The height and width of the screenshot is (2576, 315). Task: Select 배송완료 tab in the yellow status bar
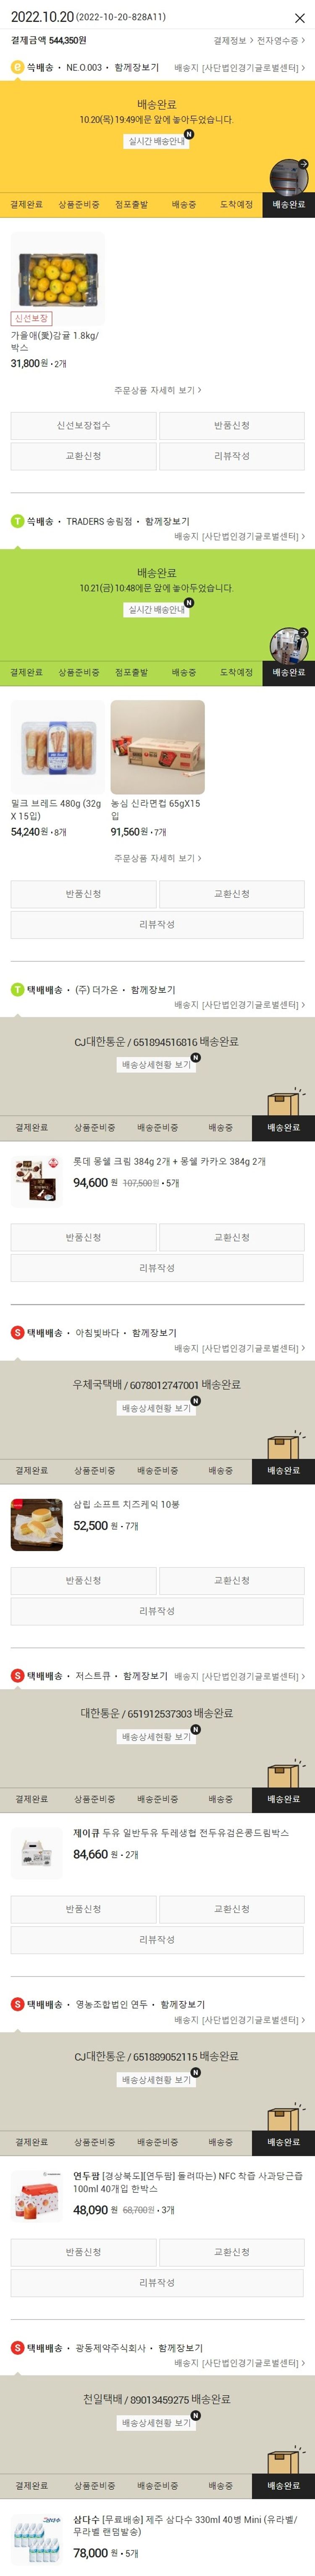point(289,204)
